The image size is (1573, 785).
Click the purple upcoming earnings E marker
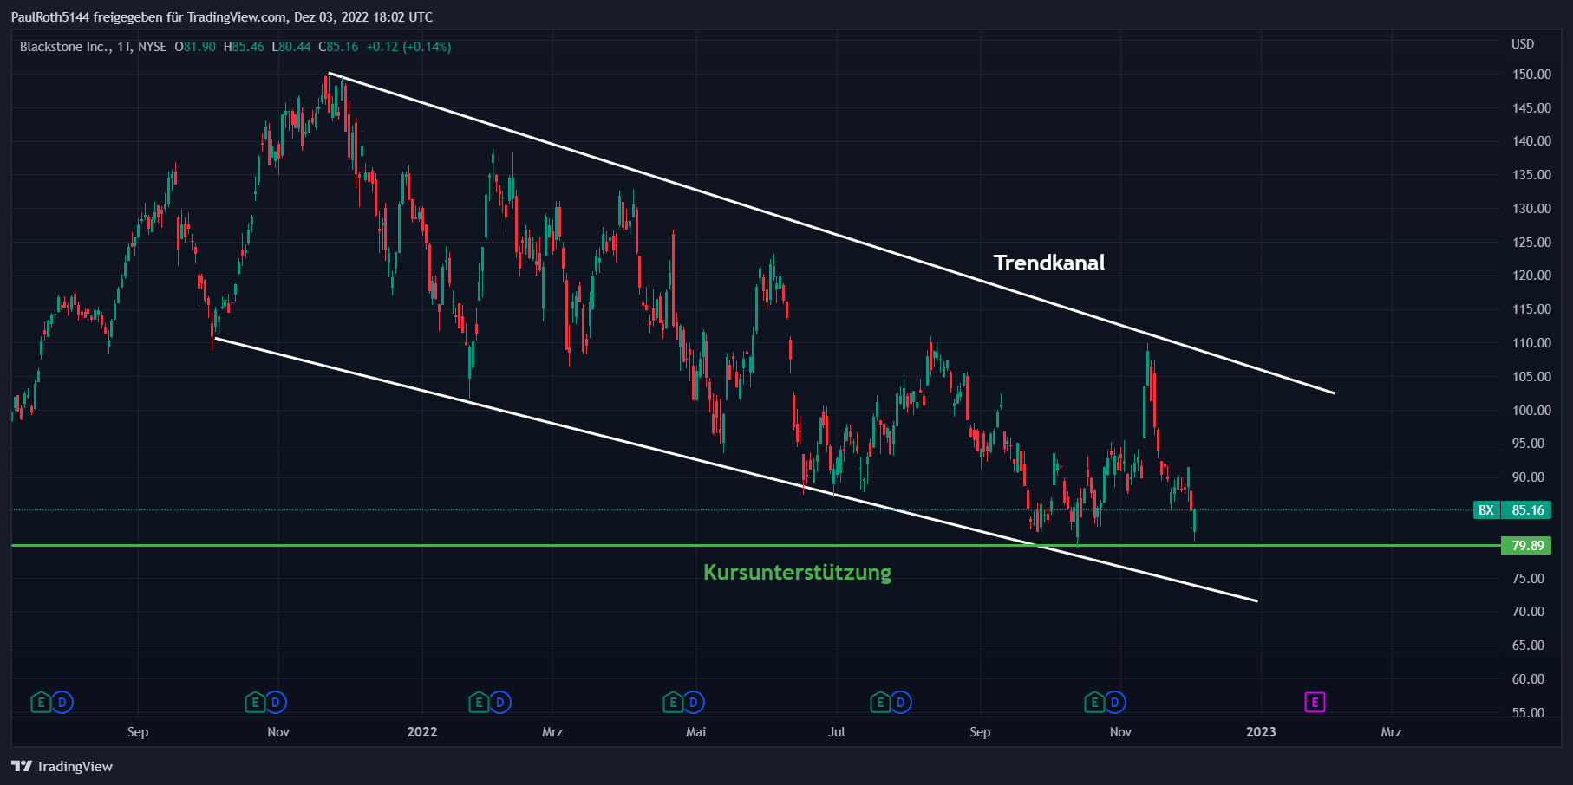(1315, 702)
